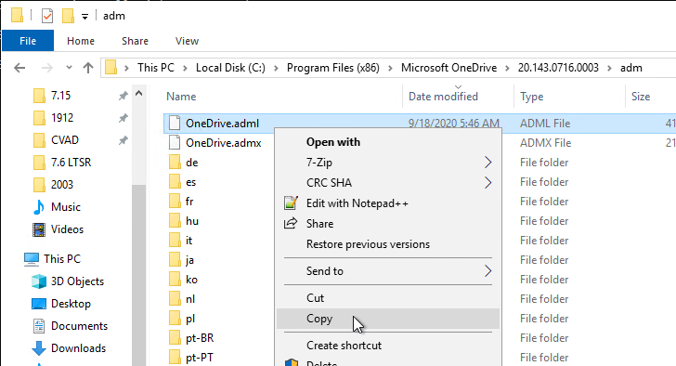The height and width of the screenshot is (366, 676).
Task: Open Music in navigation pane
Action: (66, 207)
